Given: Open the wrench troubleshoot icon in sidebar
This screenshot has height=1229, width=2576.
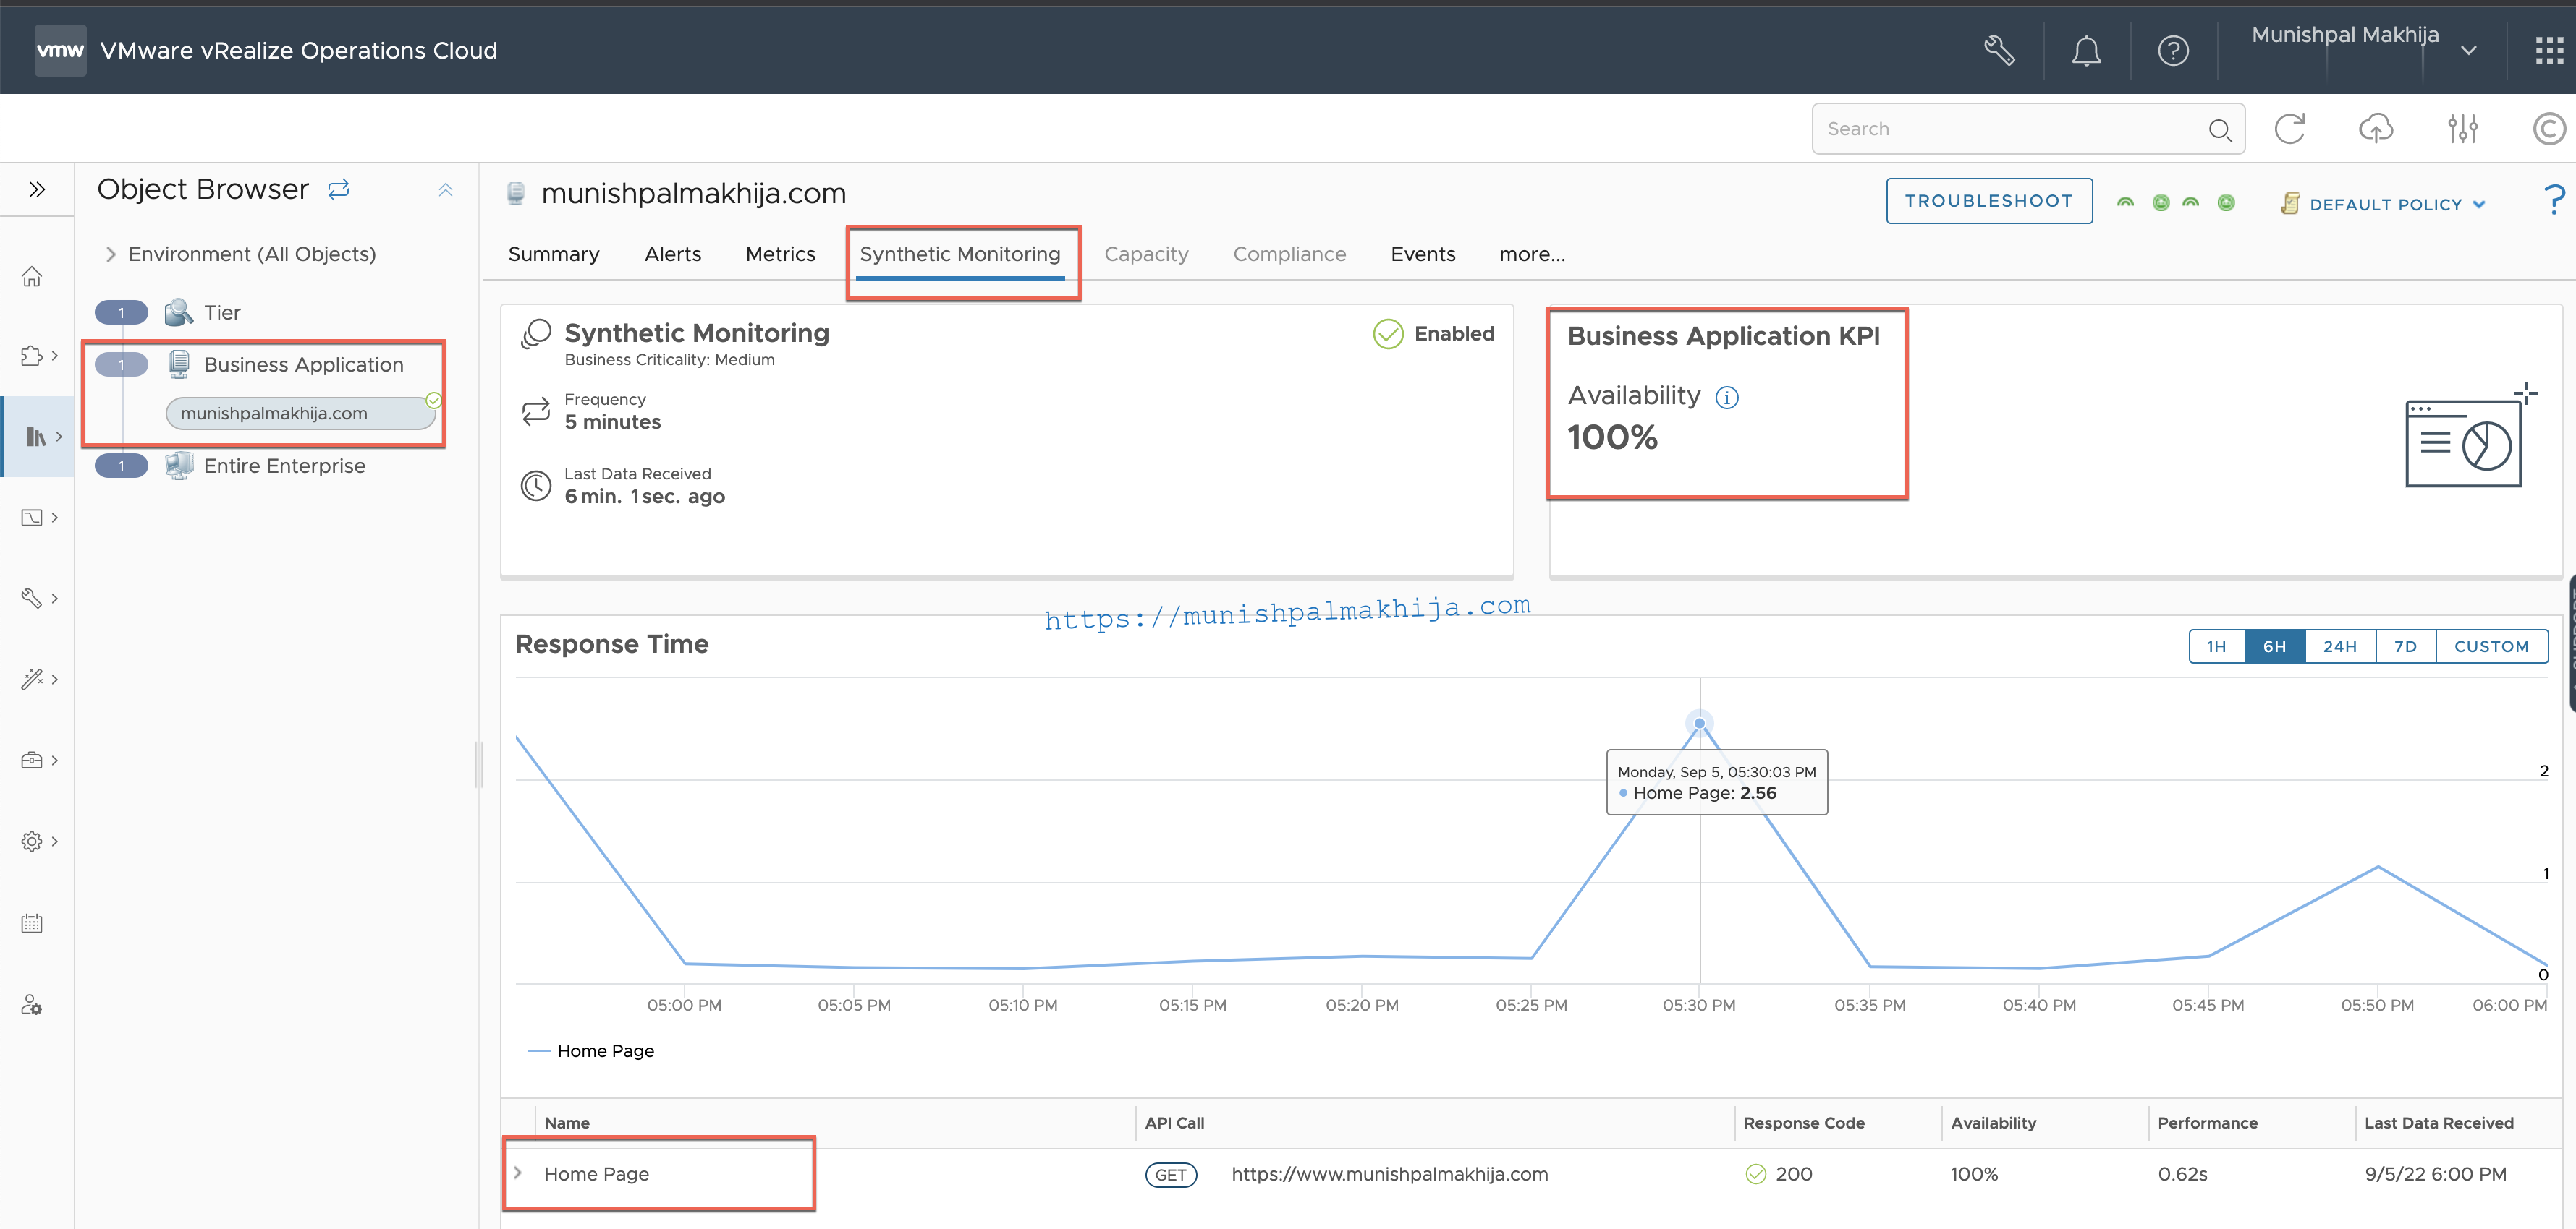Looking at the screenshot, I should tap(32, 599).
